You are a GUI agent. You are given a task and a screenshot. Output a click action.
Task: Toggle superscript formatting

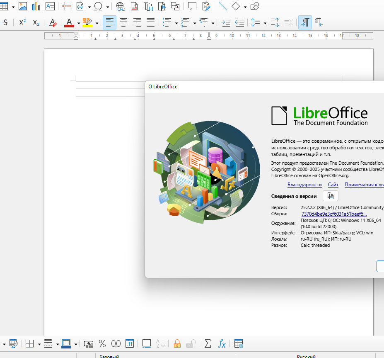(x=22, y=22)
